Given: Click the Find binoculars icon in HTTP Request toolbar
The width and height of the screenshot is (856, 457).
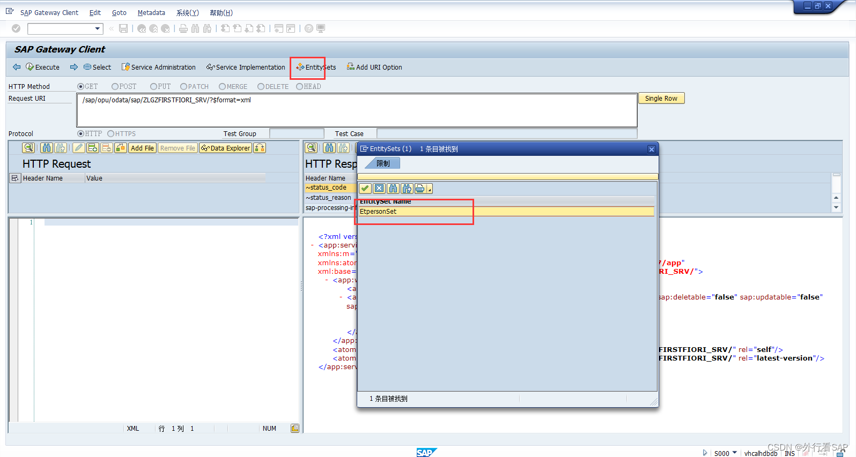Looking at the screenshot, I should click(x=47, y=148).
